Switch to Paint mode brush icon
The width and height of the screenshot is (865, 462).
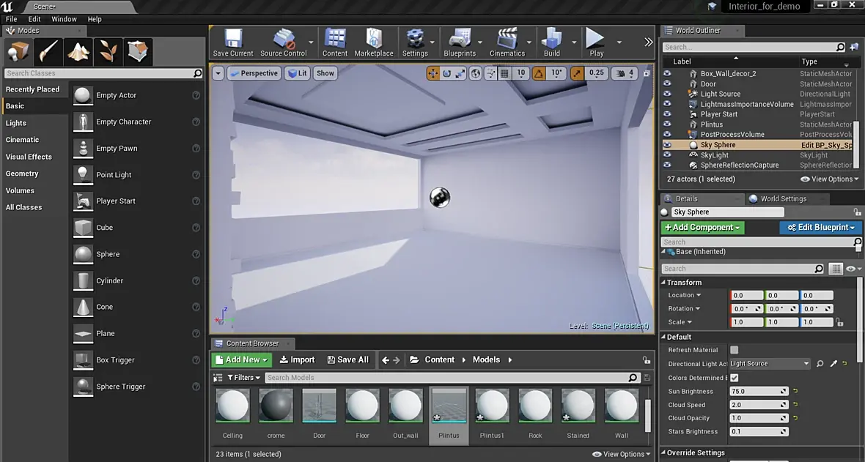pos(48,52)
